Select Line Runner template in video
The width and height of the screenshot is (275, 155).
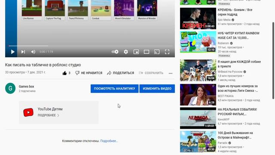coord(32,10)
